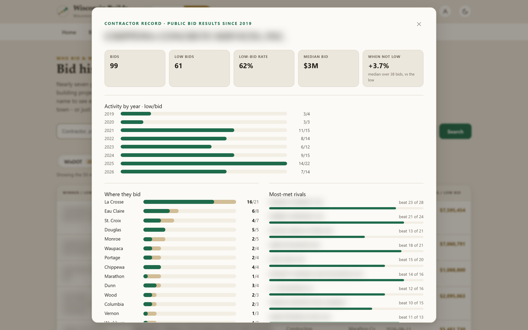Click the 2026 value '7/14'

pos(305,172)
